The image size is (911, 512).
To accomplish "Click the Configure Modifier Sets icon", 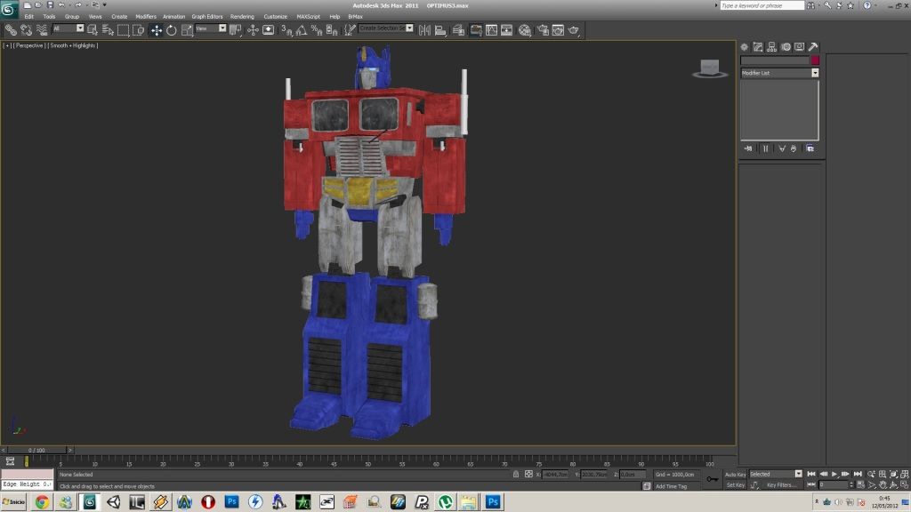I will pos(810,148).
